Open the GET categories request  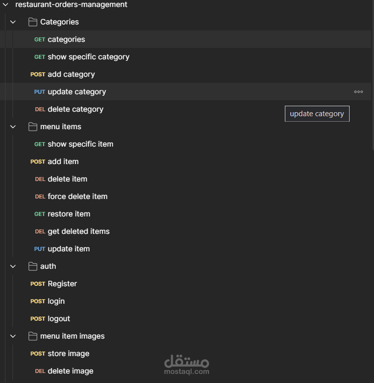[66, 39]
